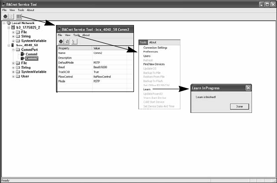The height and width of the screenshot is (183, 277).
Task: Expand File folder under bcx_4040_58
Action: (13, 63)
